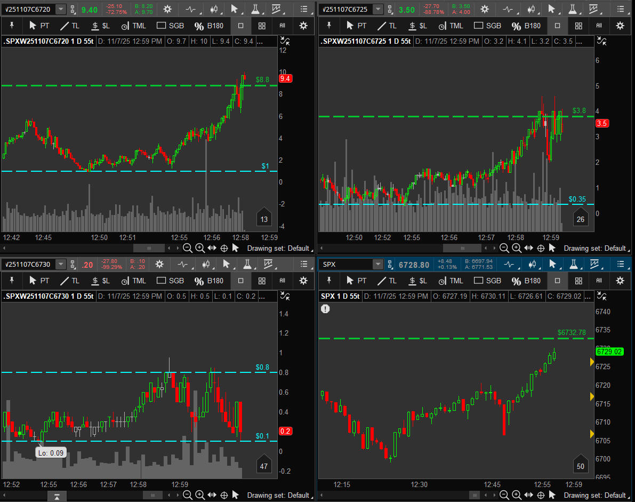This screenshot has width=635, height=502.
Task: Click zoom in magnifier below C6720 chart
Action: click(x=200, y=248)
